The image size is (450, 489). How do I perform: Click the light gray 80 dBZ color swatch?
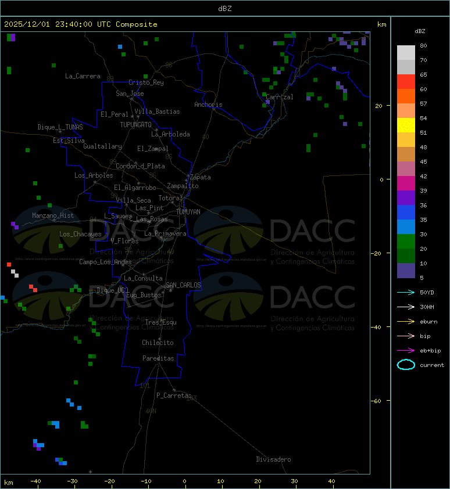(x=406, y=52)
